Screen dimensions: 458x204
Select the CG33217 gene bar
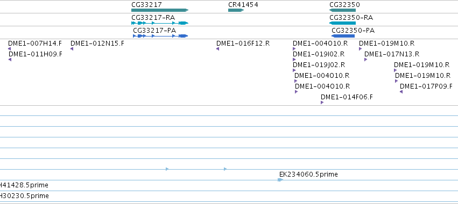pos(160,10)
